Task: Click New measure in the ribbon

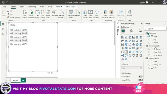Action: 105,14
